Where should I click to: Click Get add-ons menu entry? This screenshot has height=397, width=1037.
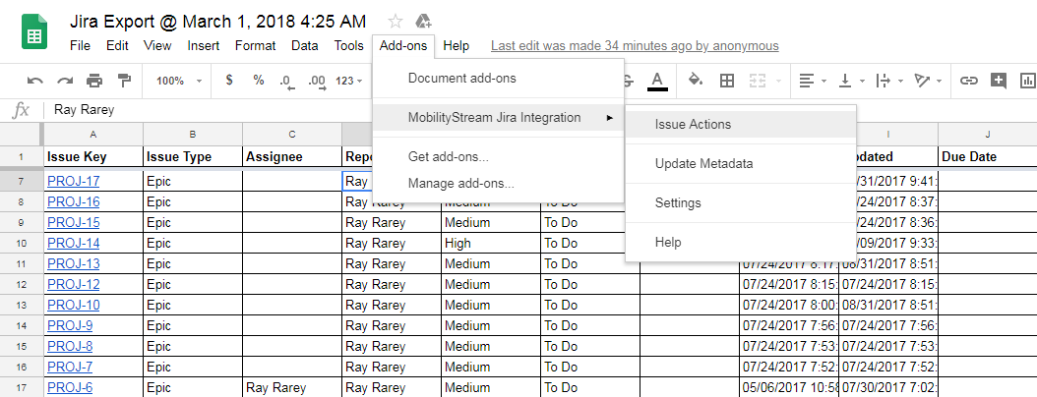click(x=448, y=156)
